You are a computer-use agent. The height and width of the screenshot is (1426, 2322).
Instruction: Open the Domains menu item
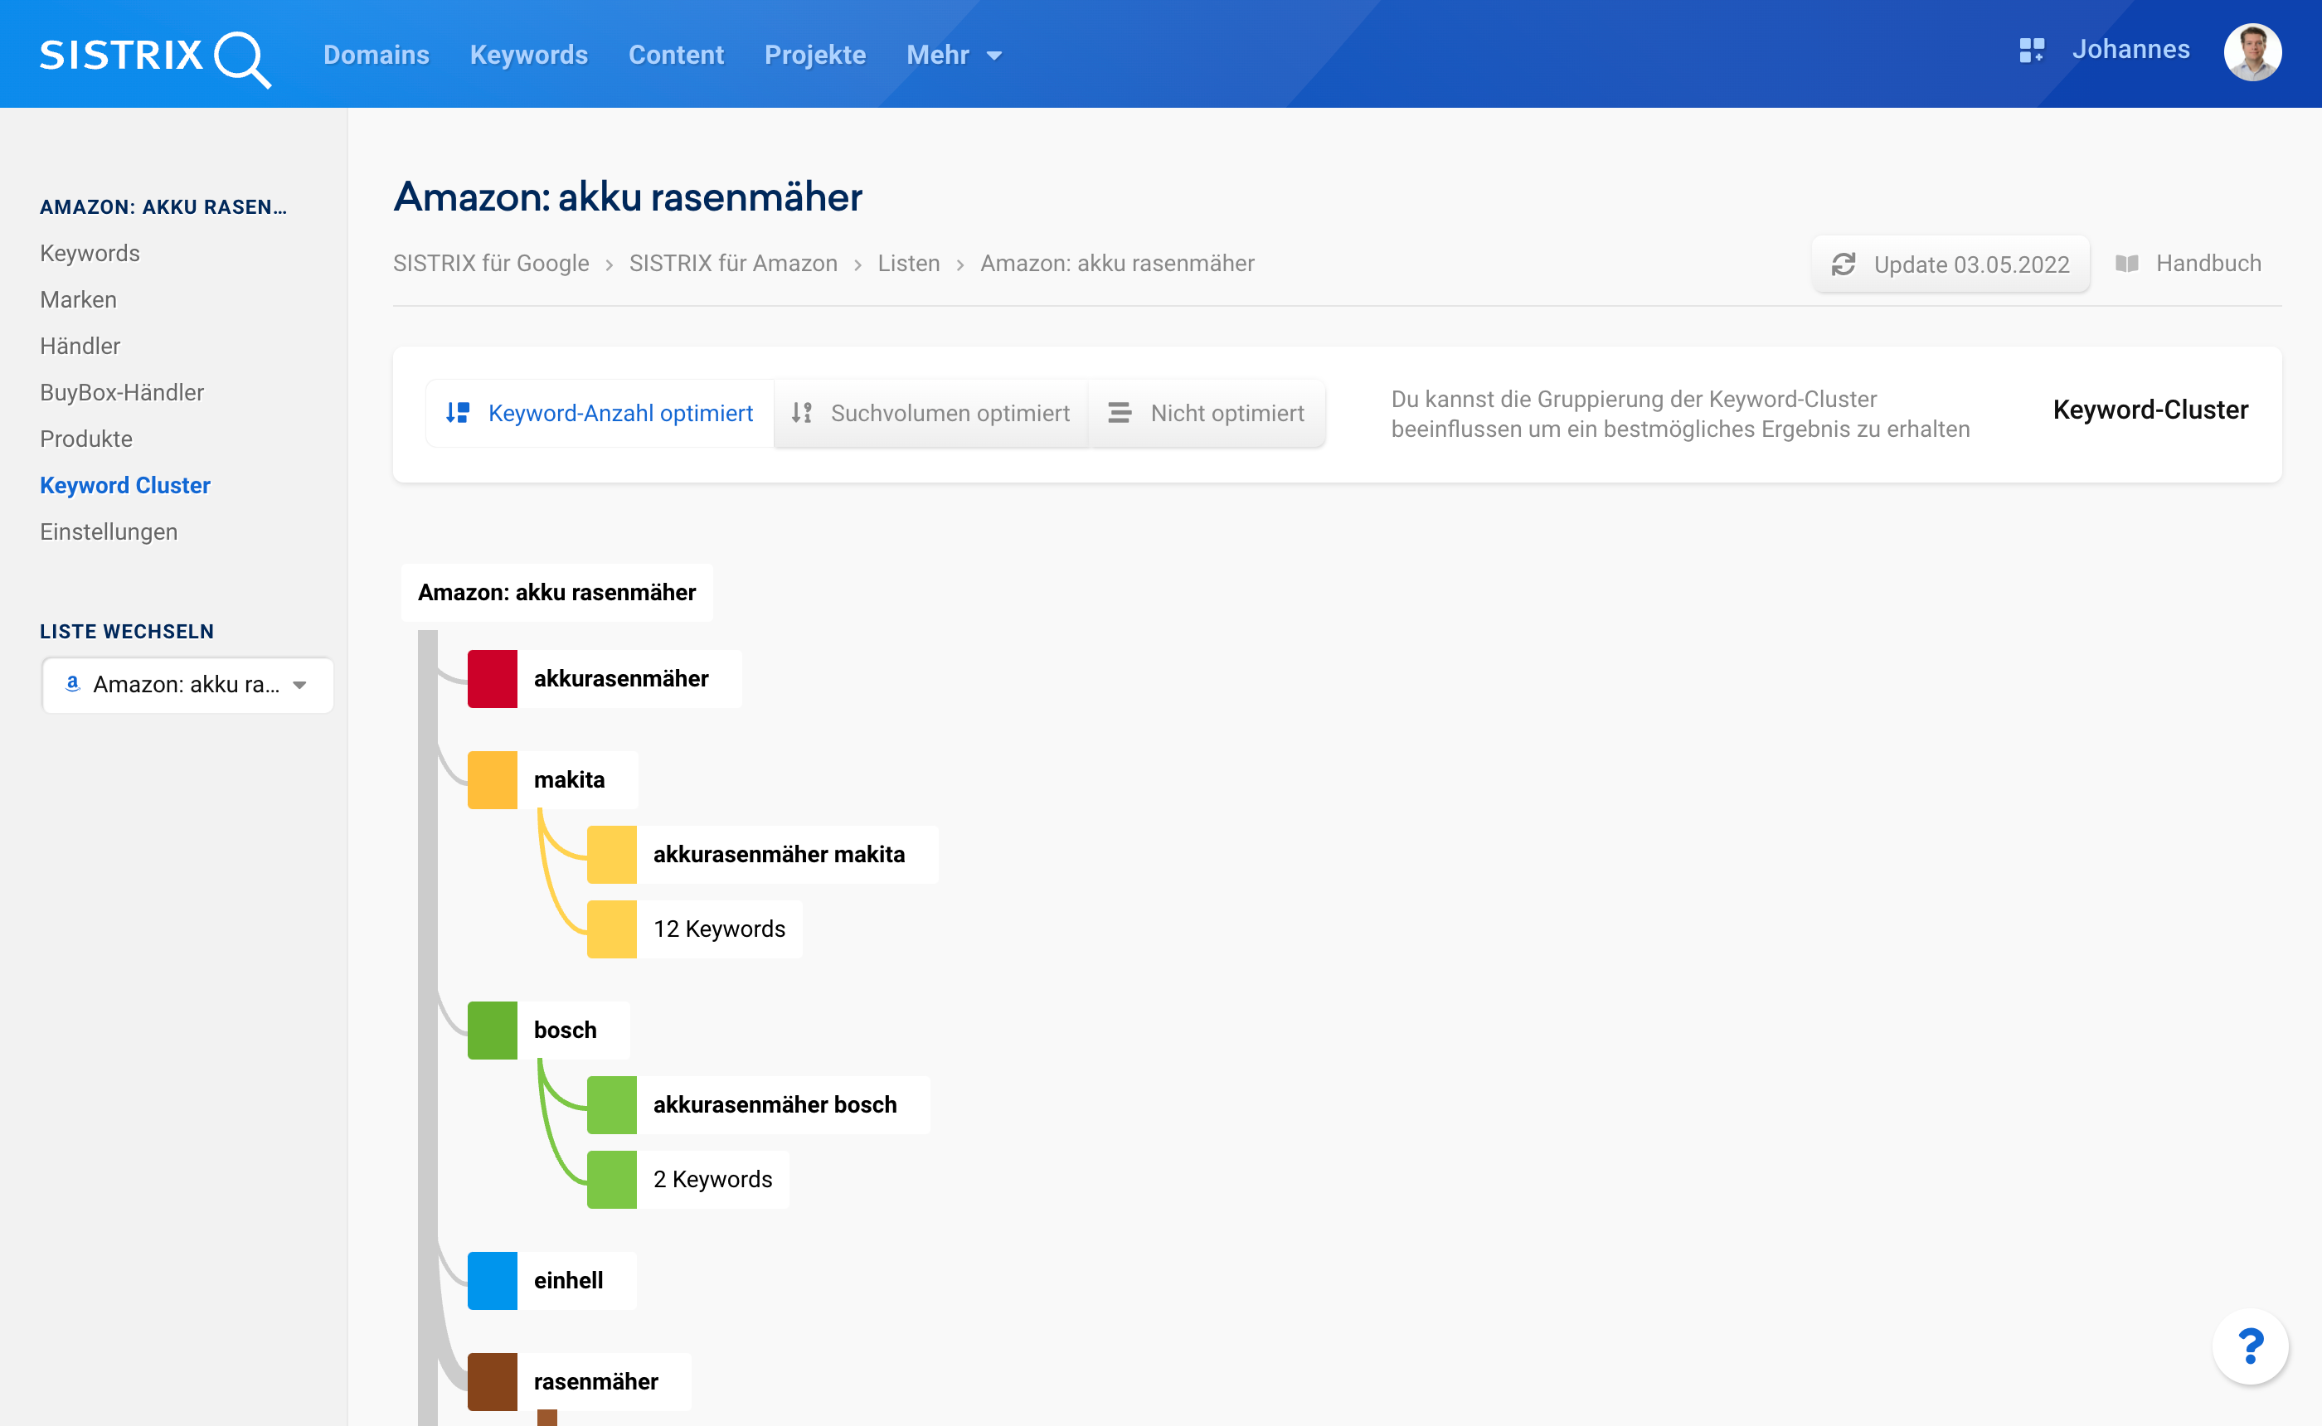376,56
